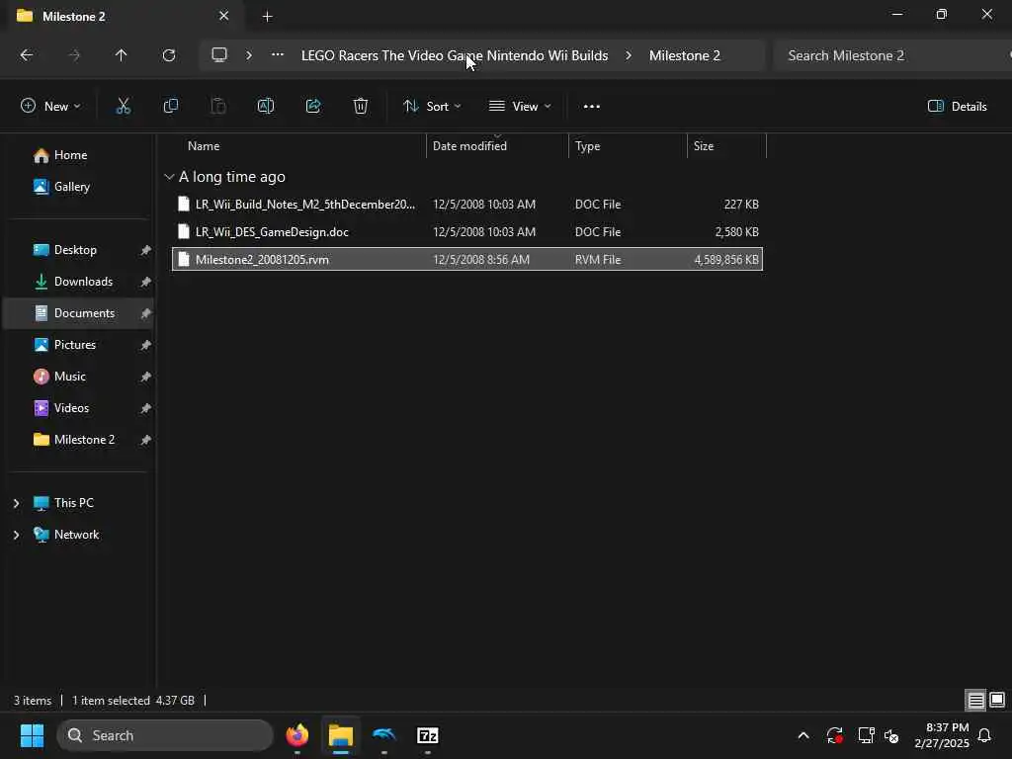Show hidden system tray icons
The image size is (1012, 759).
coord(803,735)
